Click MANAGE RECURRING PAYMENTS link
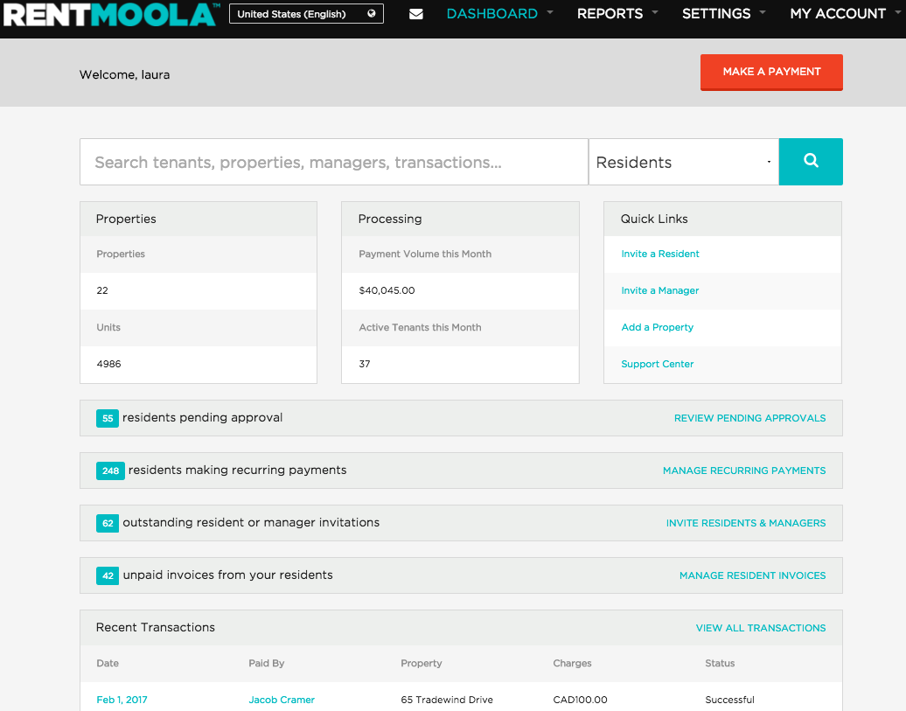This screenshot has height=711, width=906. [x=744, y=471]
